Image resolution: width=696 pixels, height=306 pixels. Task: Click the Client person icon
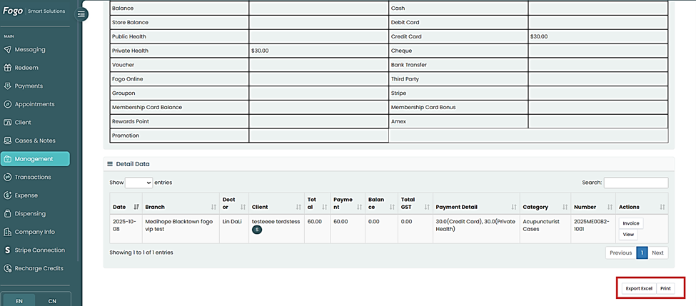click(8, 123)
